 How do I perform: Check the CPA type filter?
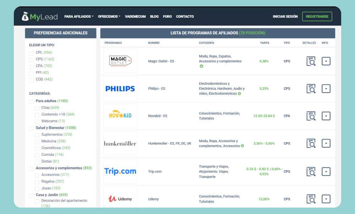click(x=32, y=67)
